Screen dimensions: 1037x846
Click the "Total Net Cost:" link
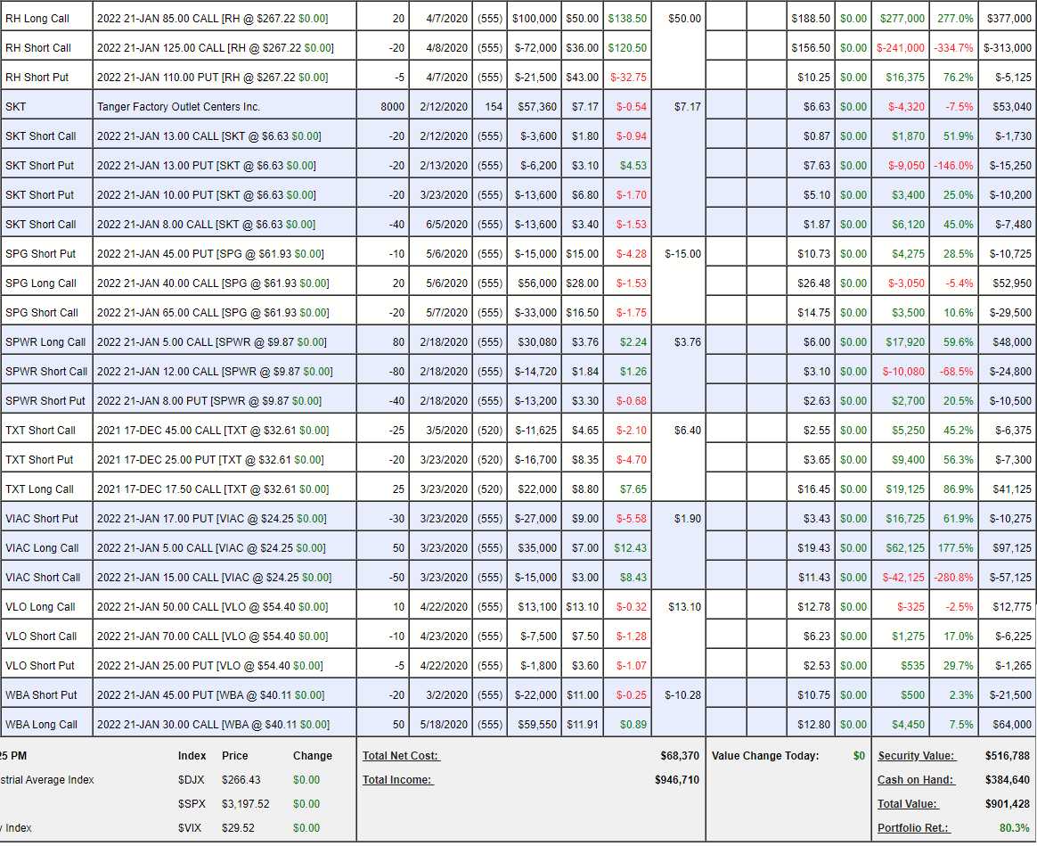pyautogui.click(x=401, y=756)
